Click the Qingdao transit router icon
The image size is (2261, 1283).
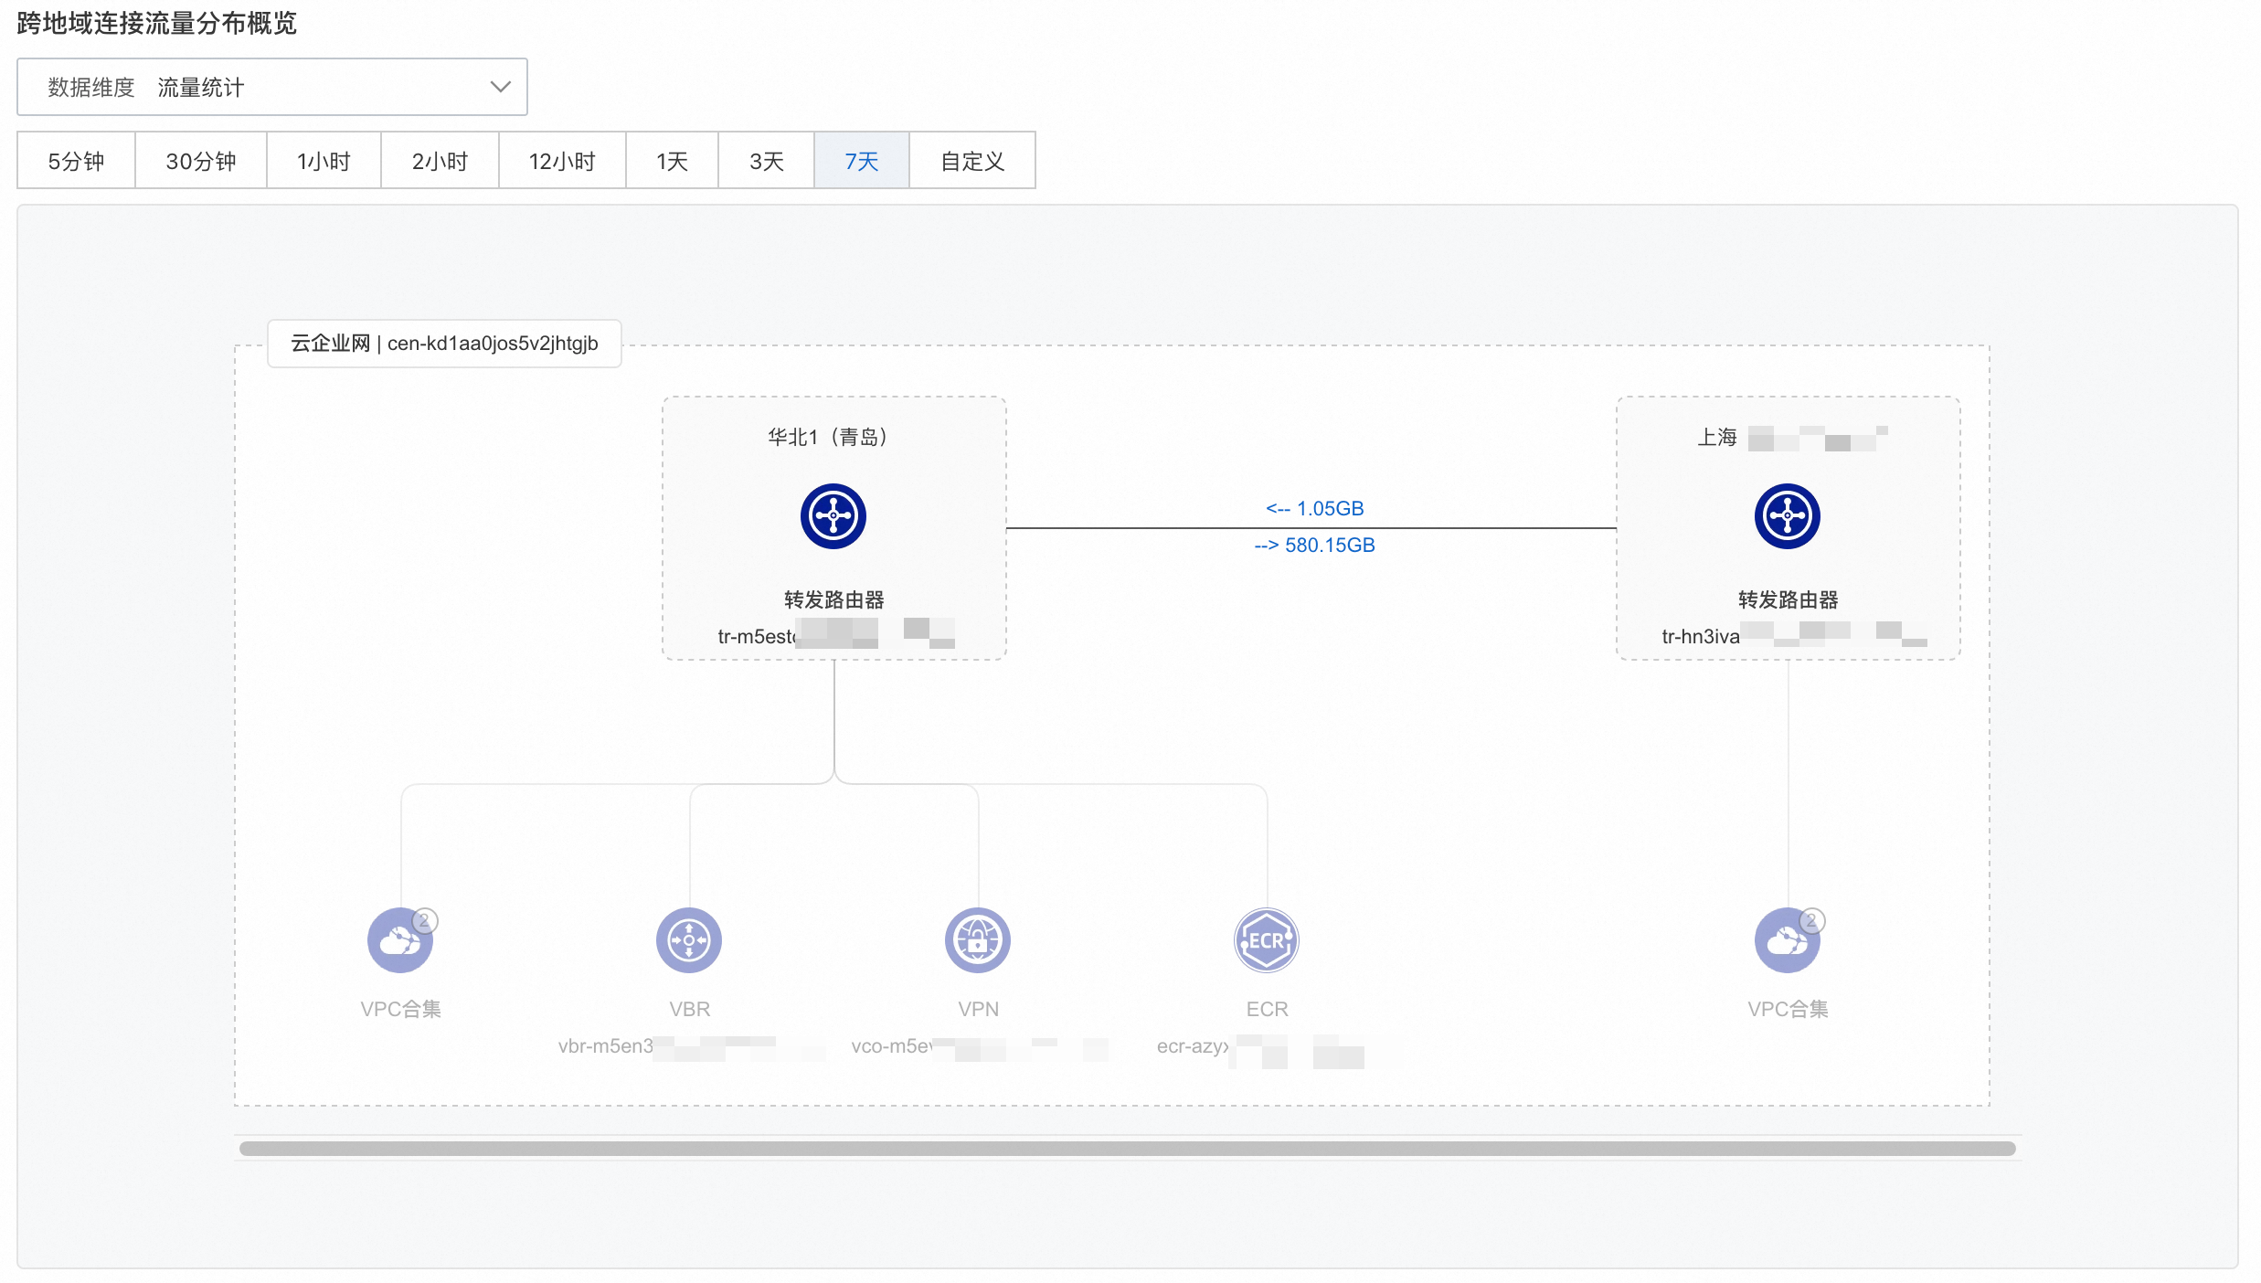(833, 516)
